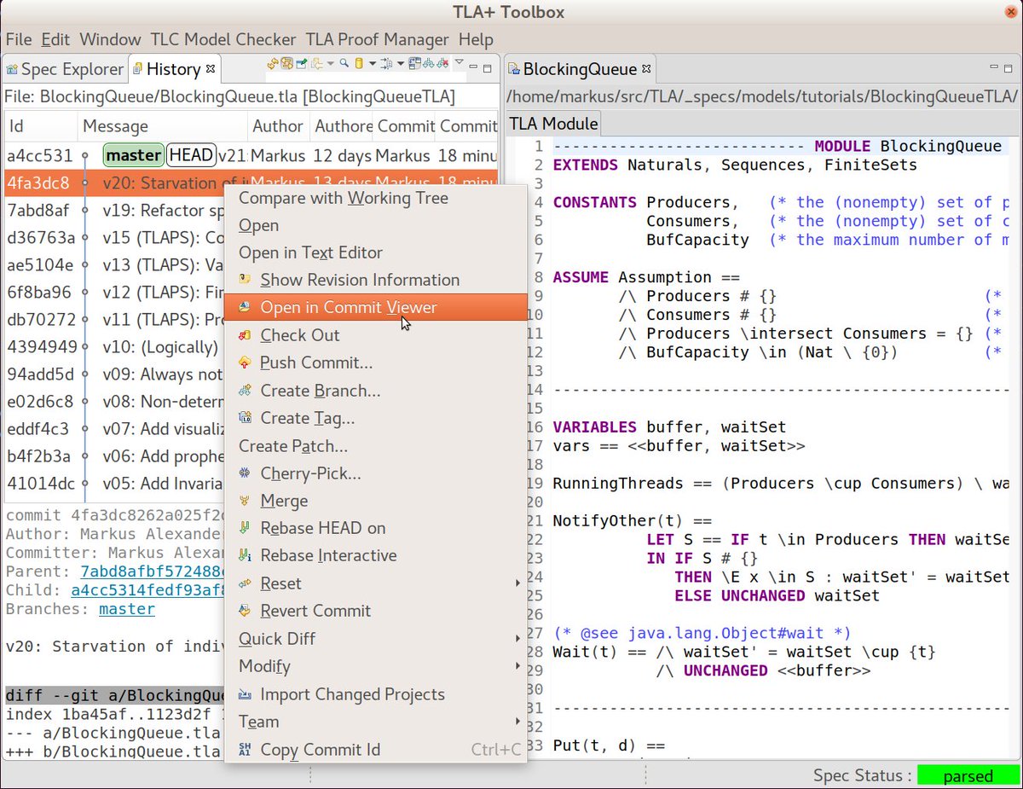Pin the History view with the green pin icon
This screenshot has height=789, width=1023.
click(300, 63)
